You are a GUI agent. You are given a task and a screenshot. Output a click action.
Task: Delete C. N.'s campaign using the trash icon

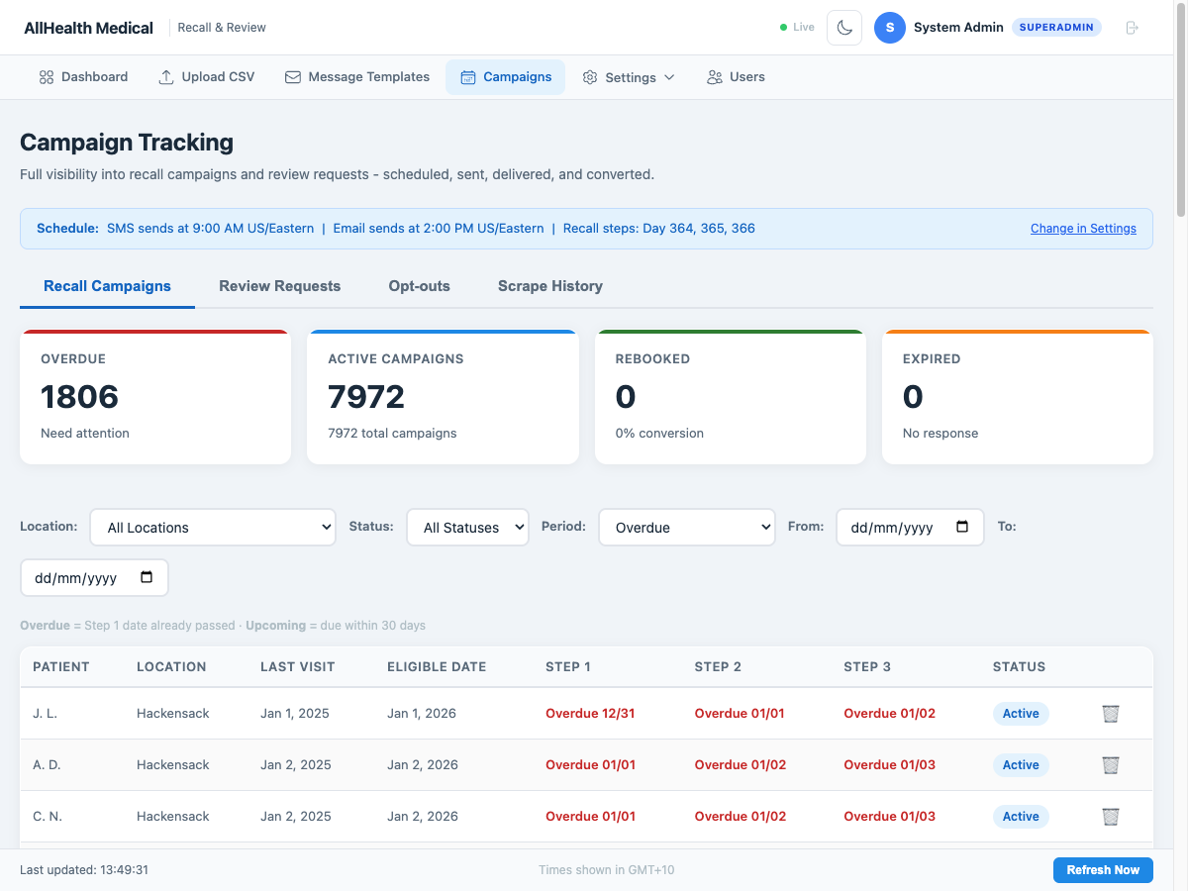[x=1110, y=816]
